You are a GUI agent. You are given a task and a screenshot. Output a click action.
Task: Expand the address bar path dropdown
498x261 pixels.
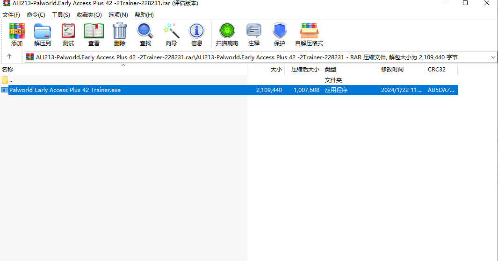point(493,57)
